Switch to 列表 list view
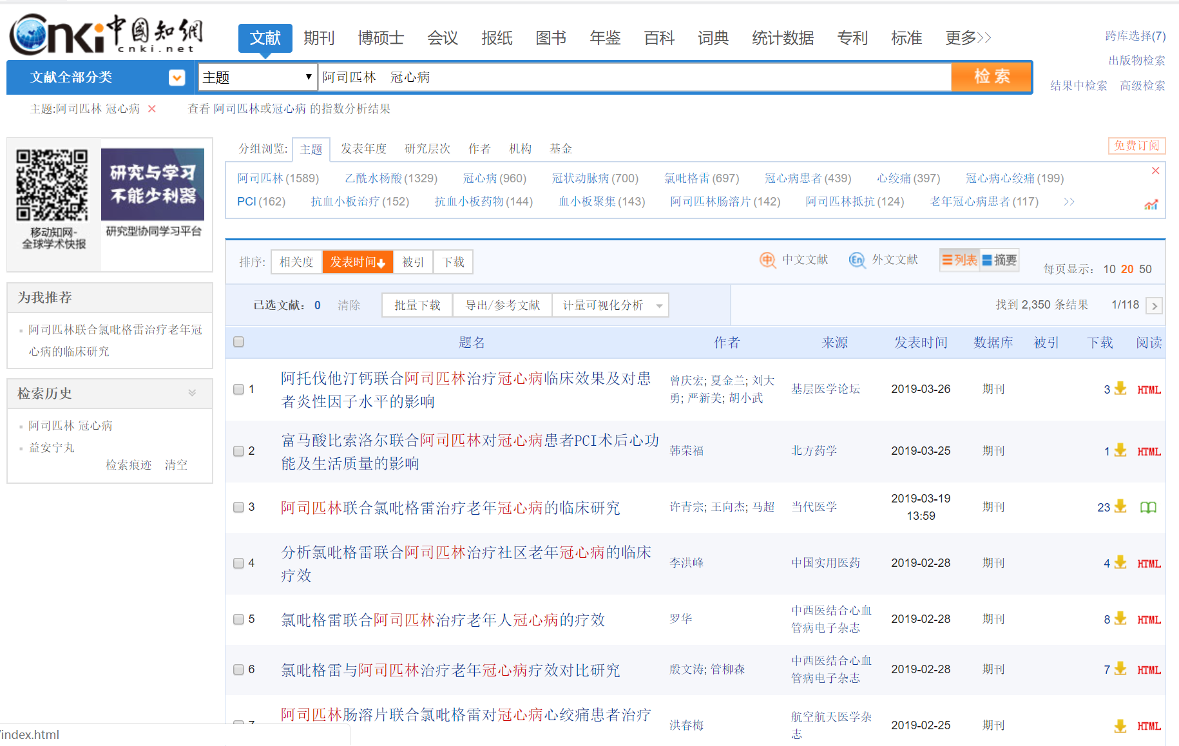The height and width of the screenshot is (746, 1179). tap(960, 260)
